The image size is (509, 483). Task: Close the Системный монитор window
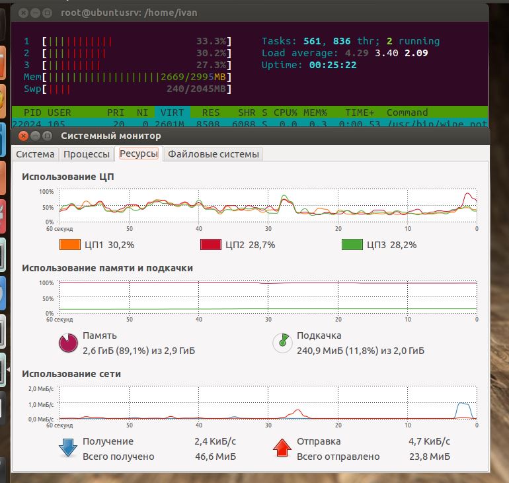tap(24, 136)
